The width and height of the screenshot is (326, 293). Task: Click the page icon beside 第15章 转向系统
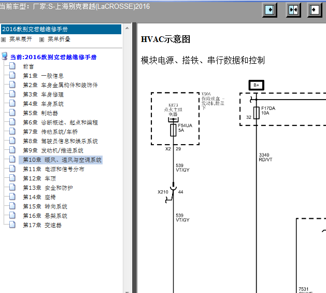click(x=12, y=206)
